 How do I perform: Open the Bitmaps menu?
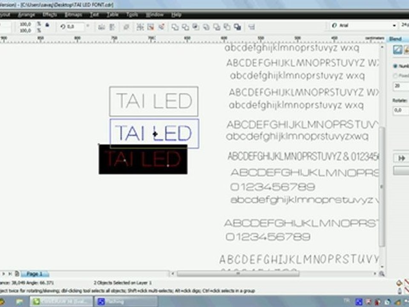[x=73, y=15]
